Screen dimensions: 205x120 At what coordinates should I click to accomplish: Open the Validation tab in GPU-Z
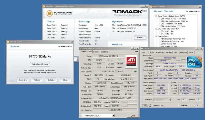tap(105, 52)
